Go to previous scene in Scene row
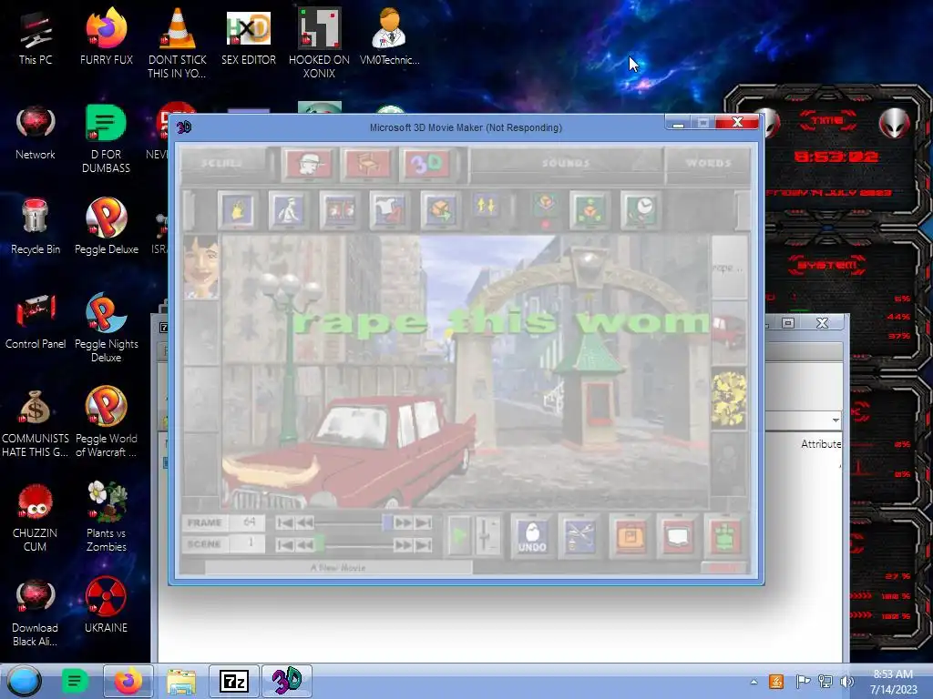The image size is (933, 699). click(x=304, y=545)
